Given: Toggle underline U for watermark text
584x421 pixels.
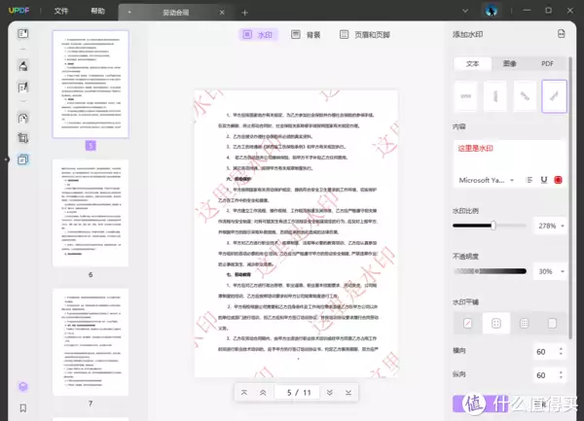Looking at the screenshot, I should [544, 180].
